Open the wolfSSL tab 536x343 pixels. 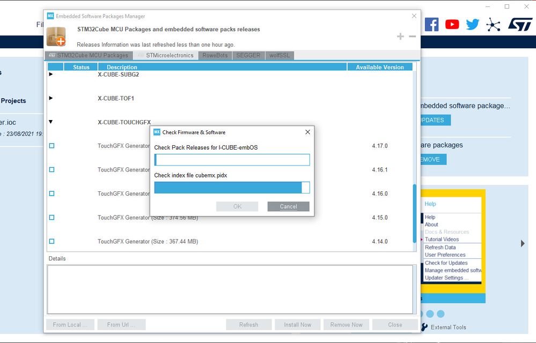[x=280, y=55]
